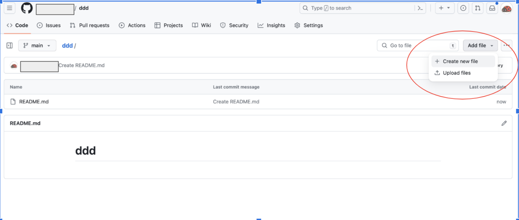Open the Wiki tab

[x=202, y=25]
